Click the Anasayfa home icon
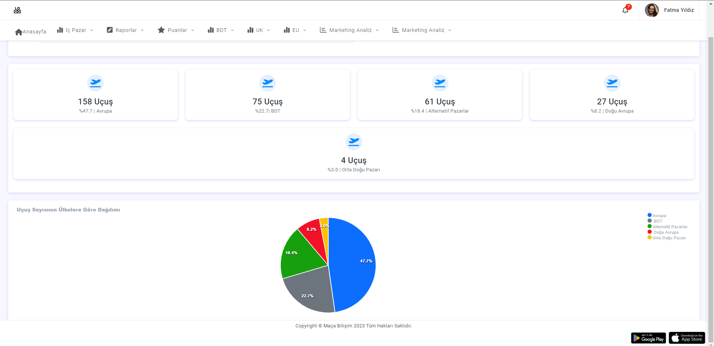The height and width of the screenshot is (346, 714). [x=19, y=32]
